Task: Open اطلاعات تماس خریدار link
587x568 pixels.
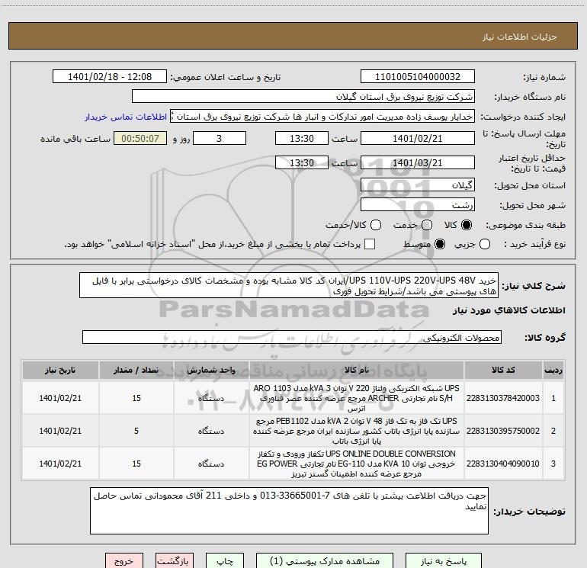Action: (x=126, y=117)
